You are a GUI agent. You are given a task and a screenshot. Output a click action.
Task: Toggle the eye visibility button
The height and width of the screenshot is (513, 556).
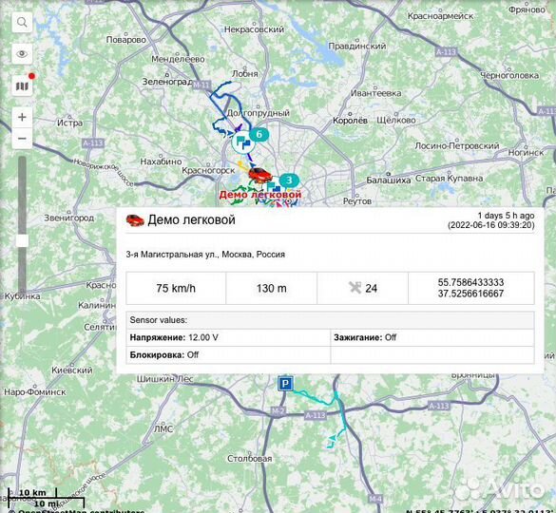coord(22,54)
